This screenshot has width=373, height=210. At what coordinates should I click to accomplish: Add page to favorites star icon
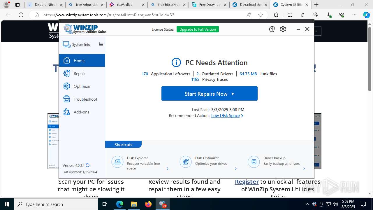point(261,15)
